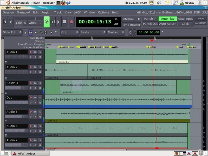Toggle Punch In
208x156 pixels.
pyautogui.click(x=150, y=19)
